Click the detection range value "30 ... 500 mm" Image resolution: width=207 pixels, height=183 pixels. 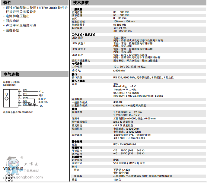pyautogui.click(x=121, y=12)
